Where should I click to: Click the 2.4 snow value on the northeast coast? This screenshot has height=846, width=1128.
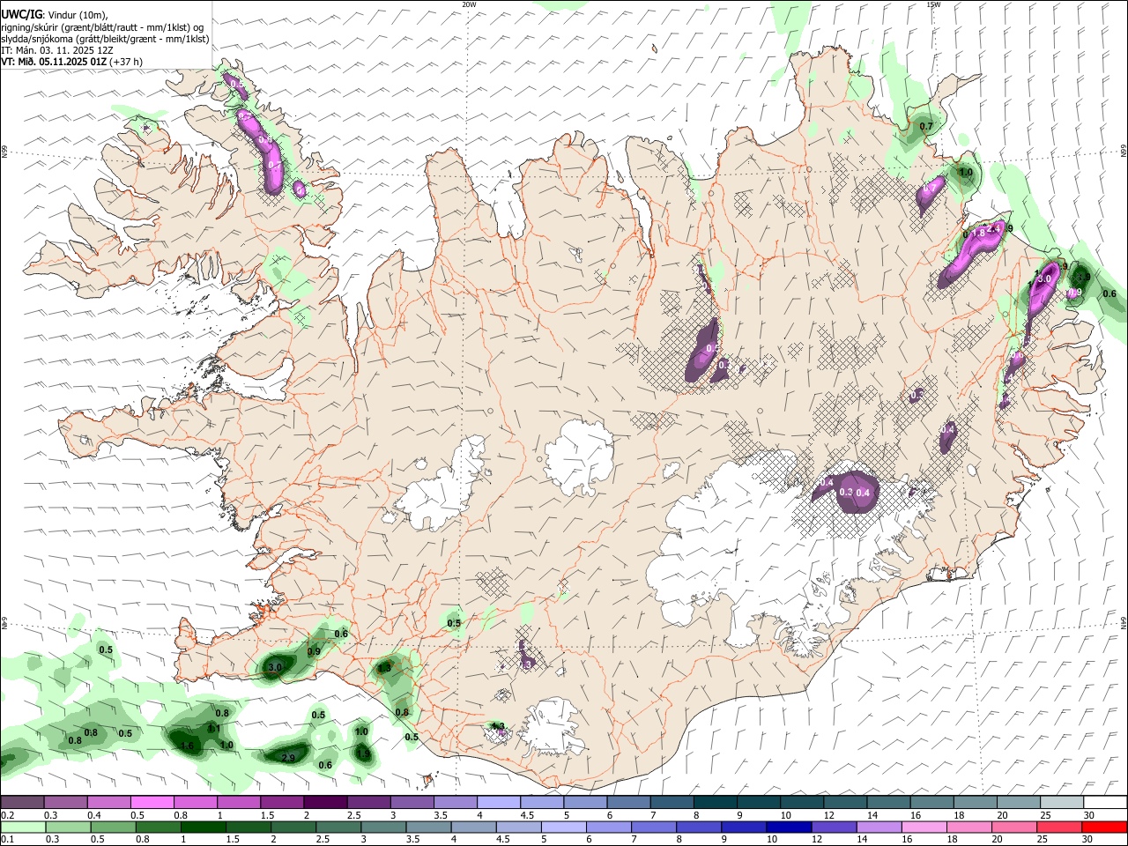tap(993, 229)
